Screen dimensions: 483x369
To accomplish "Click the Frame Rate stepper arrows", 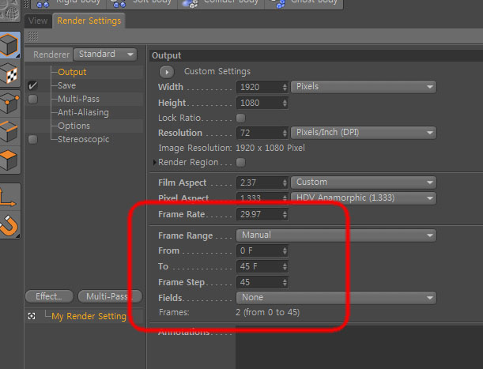I will (285, 214).
